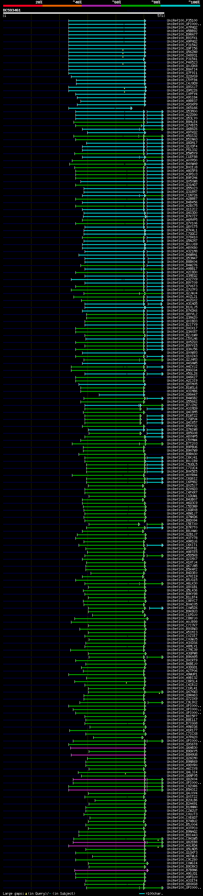This screenshot has width=203, height=896.
Task: Click the white query ruler bar
Action: [84, 13]
